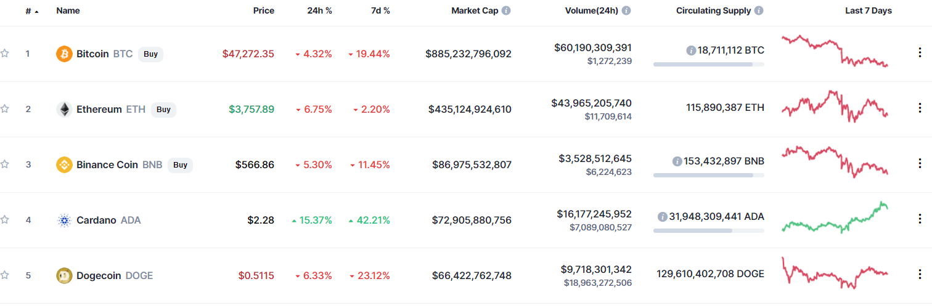Star Dogecoin for the watchlist
The height and width of the screenshot is (308, 932).
click(x=5, y=275)
